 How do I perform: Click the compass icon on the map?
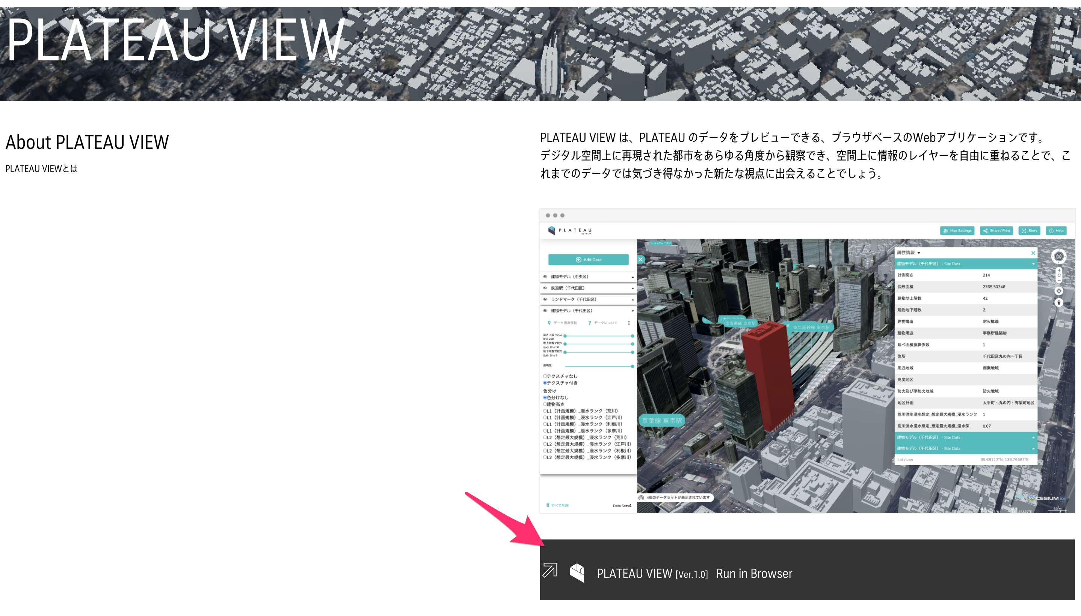tap(1058, 256)
